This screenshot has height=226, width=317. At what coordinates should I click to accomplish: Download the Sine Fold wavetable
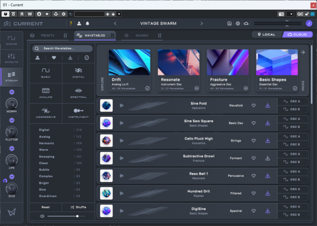[267, 105]
